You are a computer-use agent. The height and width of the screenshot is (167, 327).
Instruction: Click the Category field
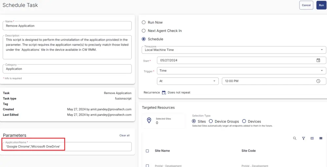pos(67,69)
